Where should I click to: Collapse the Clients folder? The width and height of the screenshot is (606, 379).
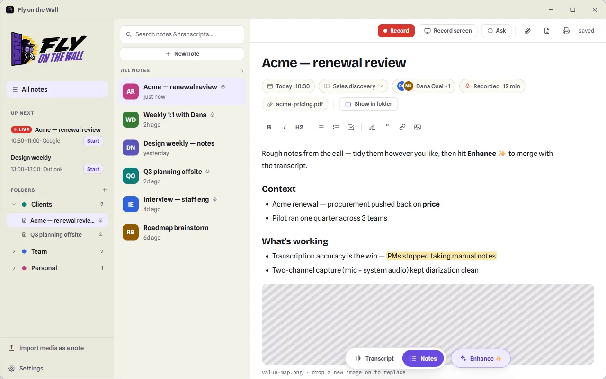coord(14,204)
